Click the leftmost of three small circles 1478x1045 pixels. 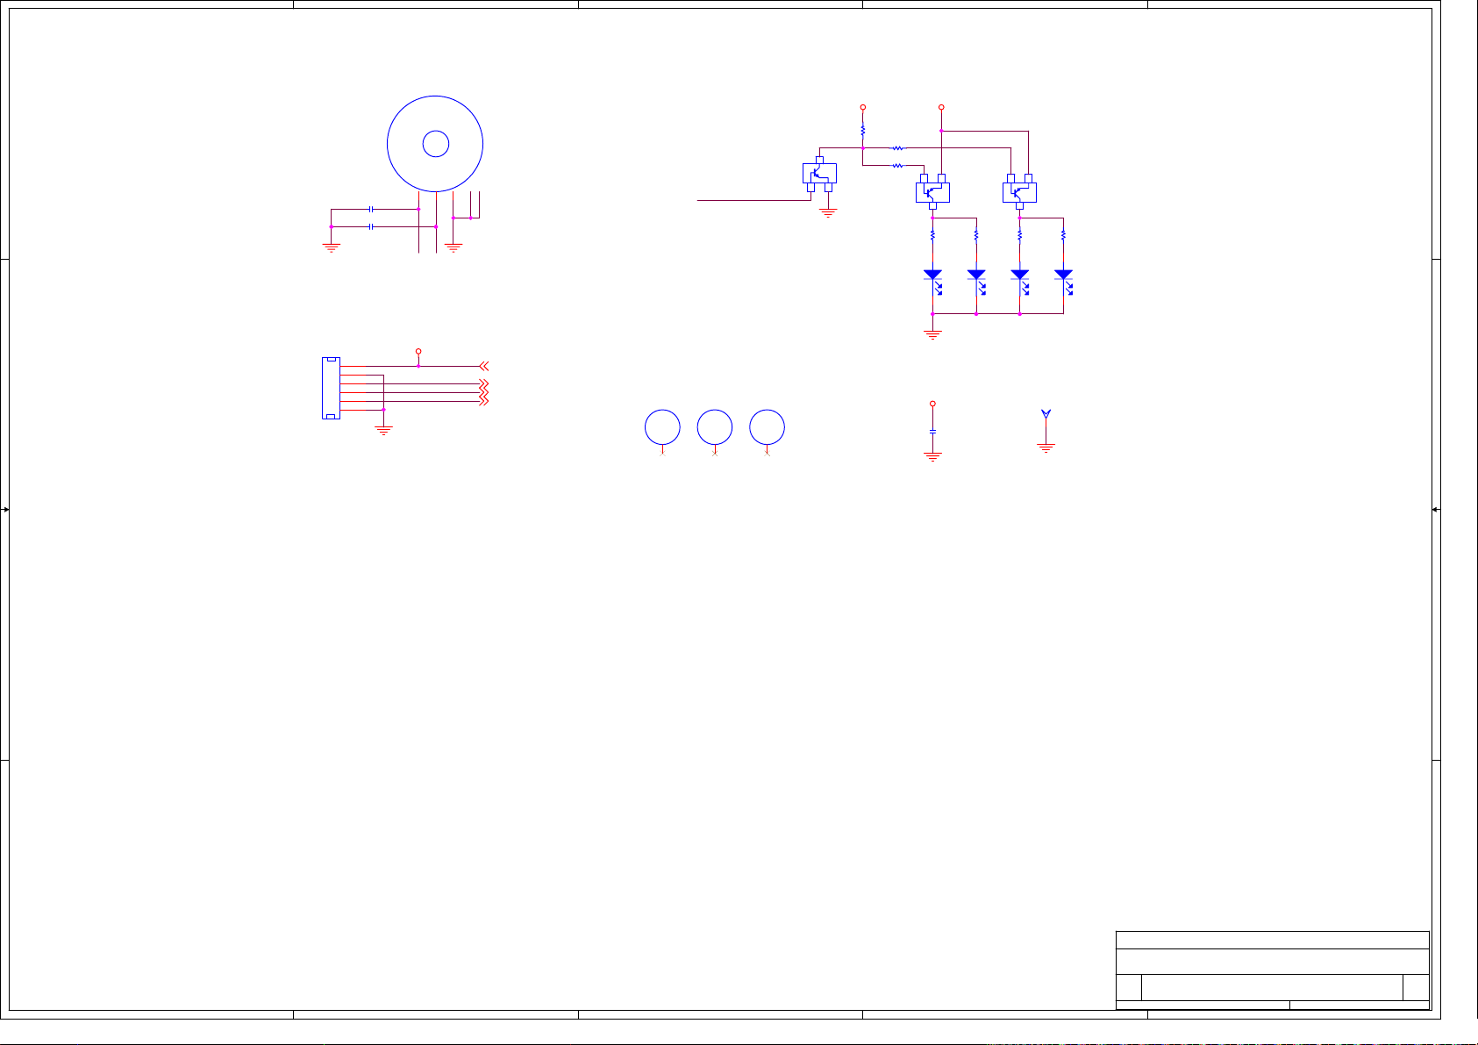coord(662,427)
